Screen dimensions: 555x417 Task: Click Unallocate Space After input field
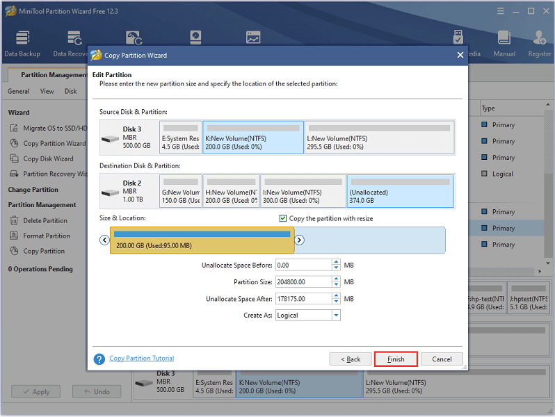pos(304,299)
